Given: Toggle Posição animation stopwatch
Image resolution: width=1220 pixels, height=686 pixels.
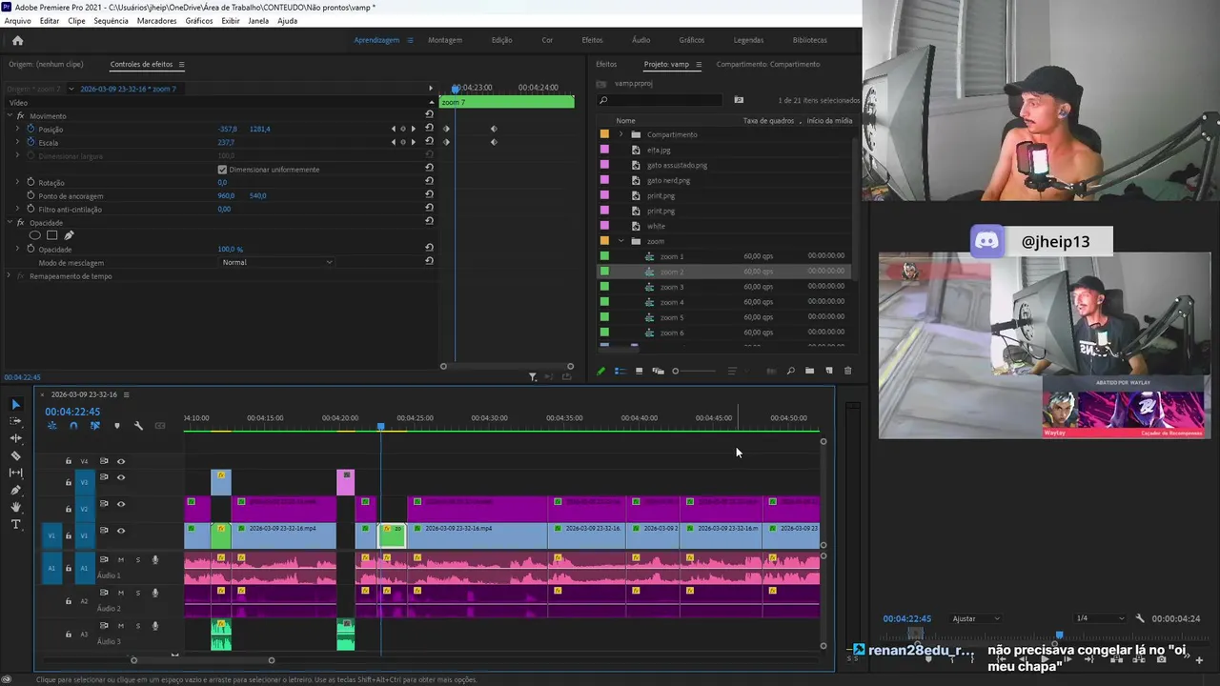Looking at the screenshot, I should 30,129.
